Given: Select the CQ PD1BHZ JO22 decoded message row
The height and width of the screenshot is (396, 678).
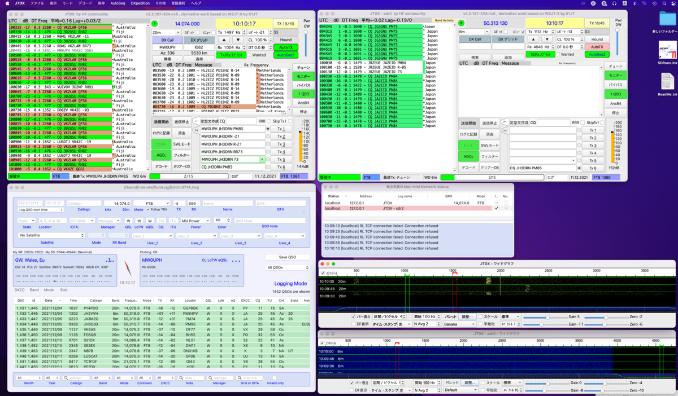Looking at the screenshot, I should pyautogui.click(x=203, y=106).
